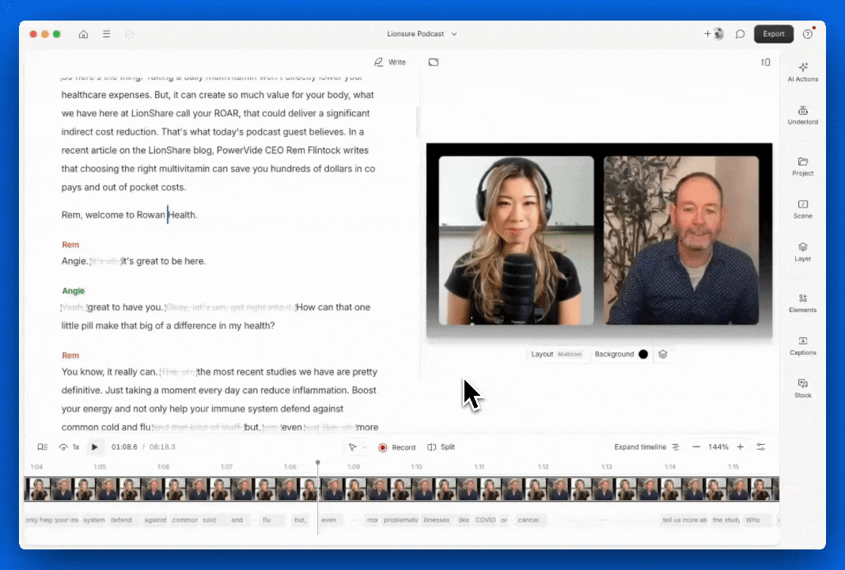
Task: Split the clip at the playhead
Action: click(x=441, y=447)
